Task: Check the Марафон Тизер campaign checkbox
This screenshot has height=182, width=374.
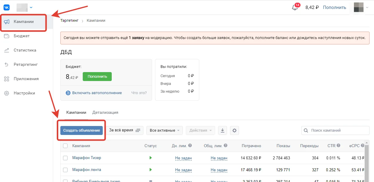Action: (65, 158)
